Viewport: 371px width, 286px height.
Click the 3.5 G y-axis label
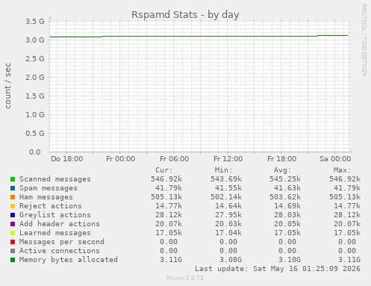click(35, 22)
